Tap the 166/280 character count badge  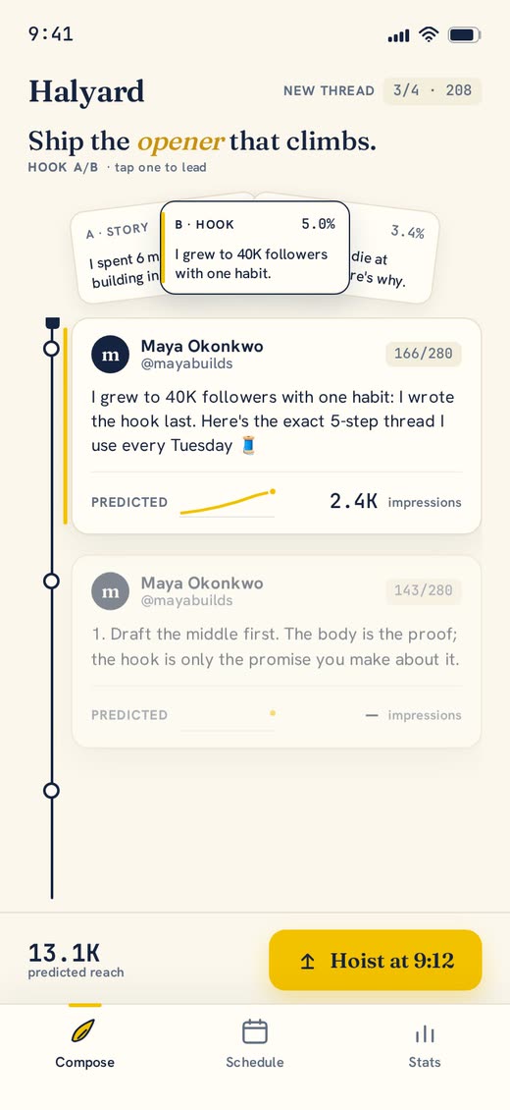[423, 354]
